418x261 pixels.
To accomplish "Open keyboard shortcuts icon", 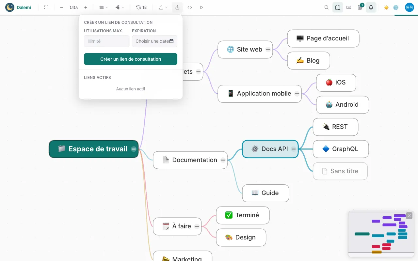I will [x=349, y=7].
